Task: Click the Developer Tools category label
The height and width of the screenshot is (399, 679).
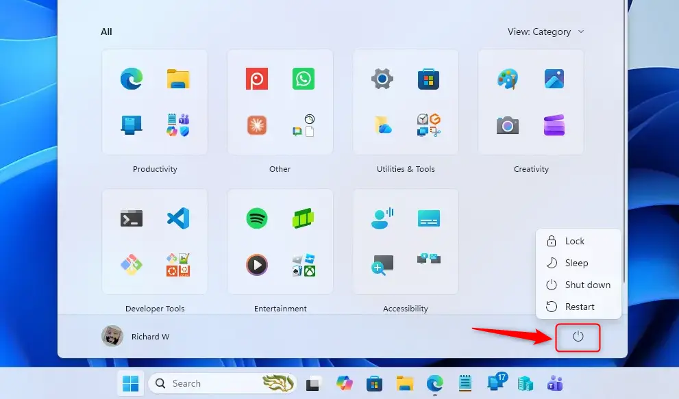Action: (155, 309)
